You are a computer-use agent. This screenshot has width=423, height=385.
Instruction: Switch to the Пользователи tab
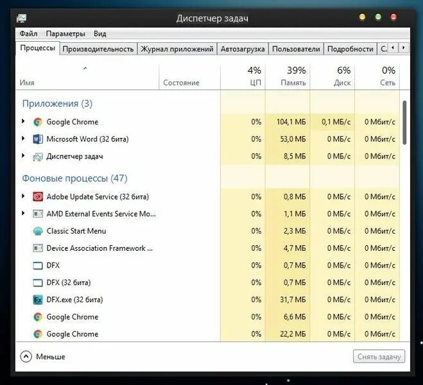tap(296, 49)
